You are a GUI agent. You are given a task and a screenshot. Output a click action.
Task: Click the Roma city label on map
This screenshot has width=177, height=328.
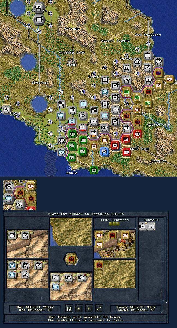coord(62,131)
